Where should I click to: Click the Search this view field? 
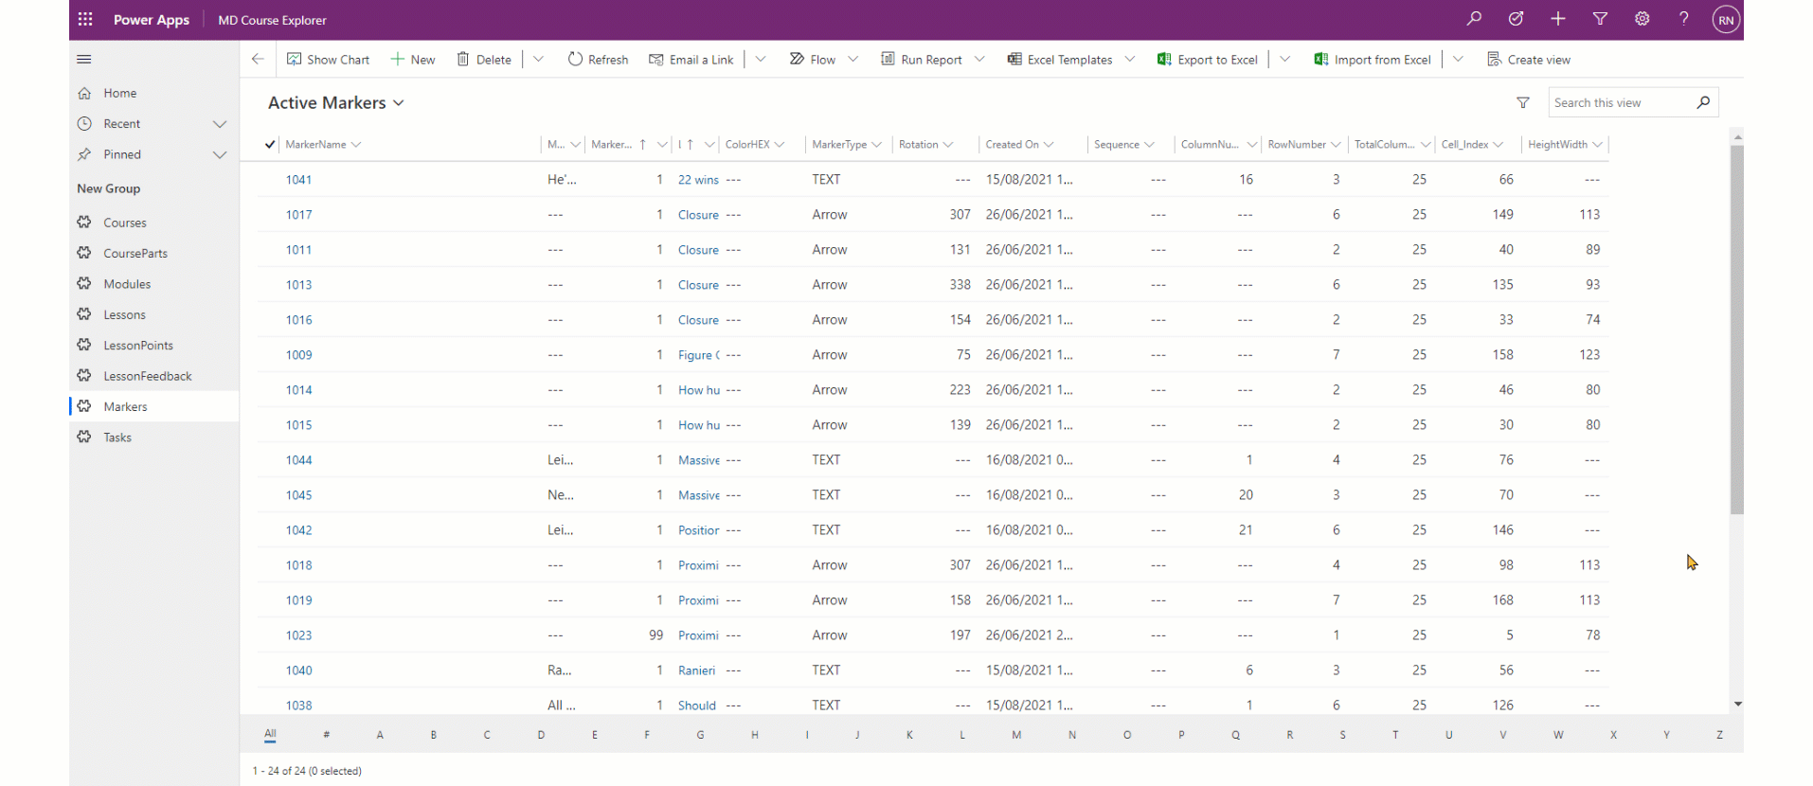[1621, 102]
